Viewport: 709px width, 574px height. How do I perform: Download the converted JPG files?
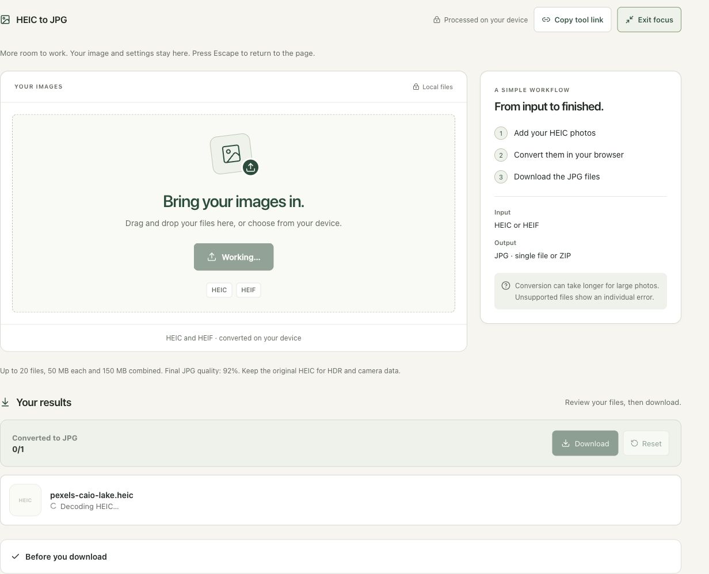585,443
